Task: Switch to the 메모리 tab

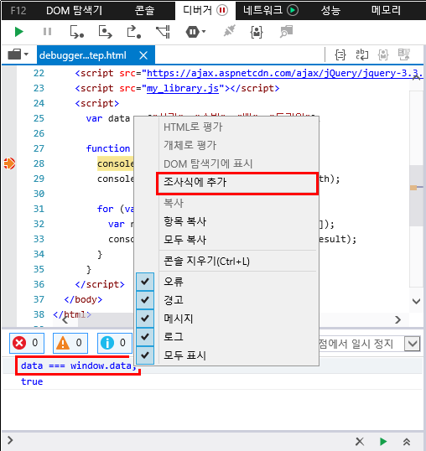Action: 386,11
